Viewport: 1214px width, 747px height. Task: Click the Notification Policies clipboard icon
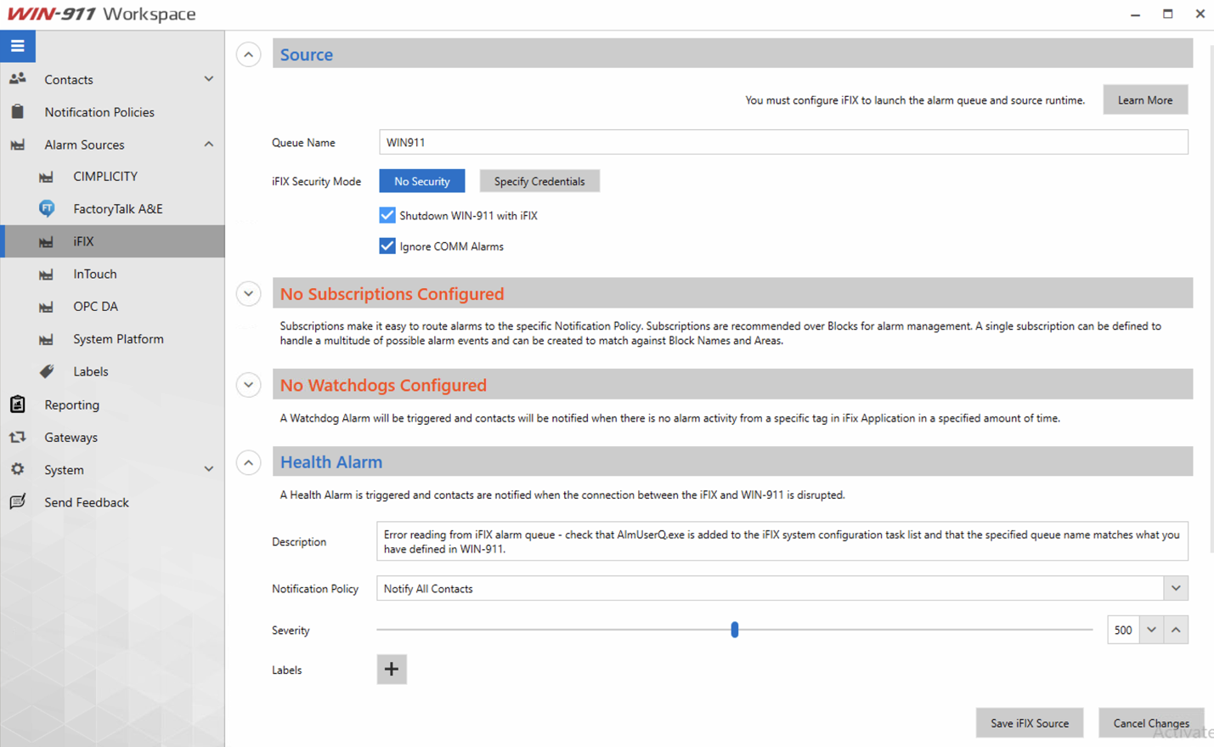17,111
